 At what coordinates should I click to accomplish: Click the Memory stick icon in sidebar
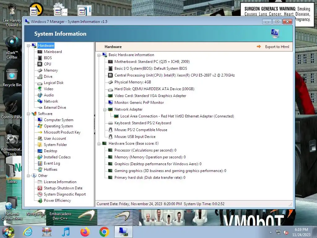[x=40, y=70]
